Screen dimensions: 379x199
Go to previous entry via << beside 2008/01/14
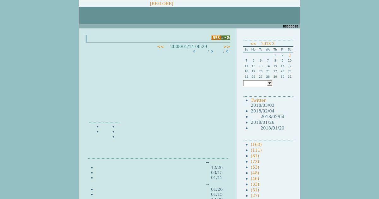point(160,46)
